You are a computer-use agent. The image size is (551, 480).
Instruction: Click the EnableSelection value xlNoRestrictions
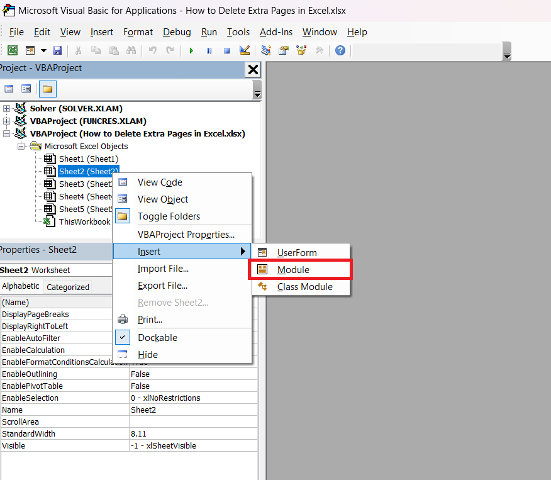[x=193, y=398]
